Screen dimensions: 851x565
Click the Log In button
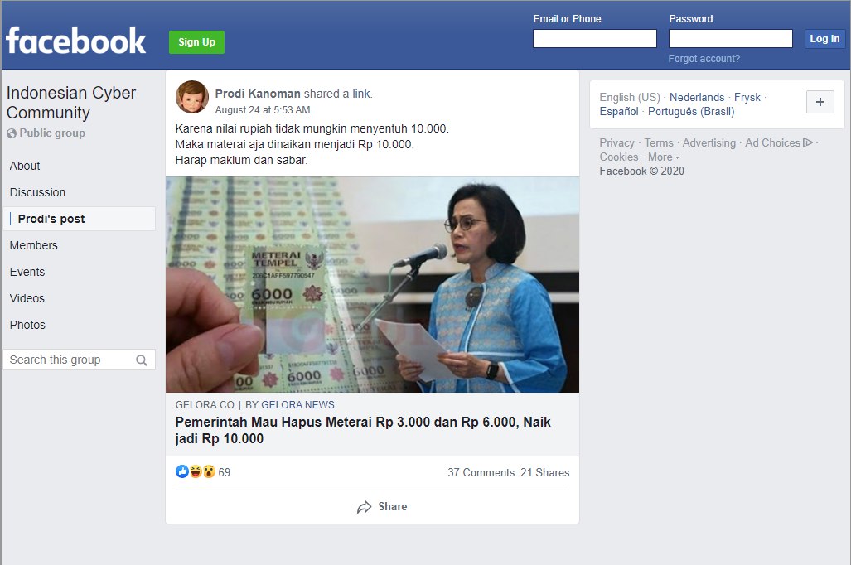[x=824, y=39]
